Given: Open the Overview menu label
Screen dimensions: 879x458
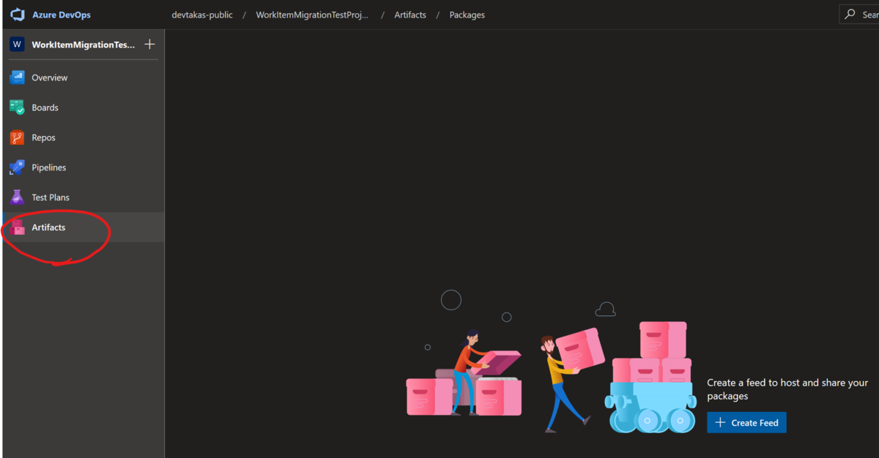Looking at the screenshot, I should (50, 78).
